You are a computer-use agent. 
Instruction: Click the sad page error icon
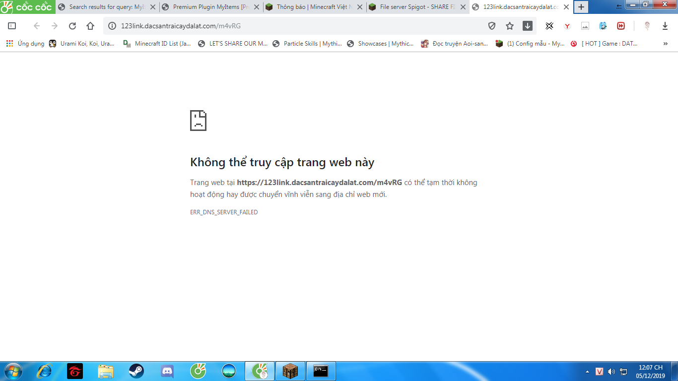198,121
